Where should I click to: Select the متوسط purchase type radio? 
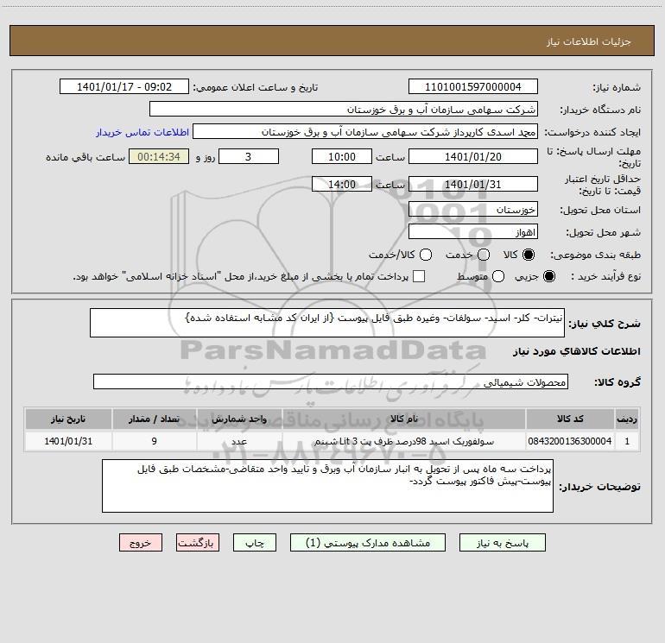coord(498,276)
